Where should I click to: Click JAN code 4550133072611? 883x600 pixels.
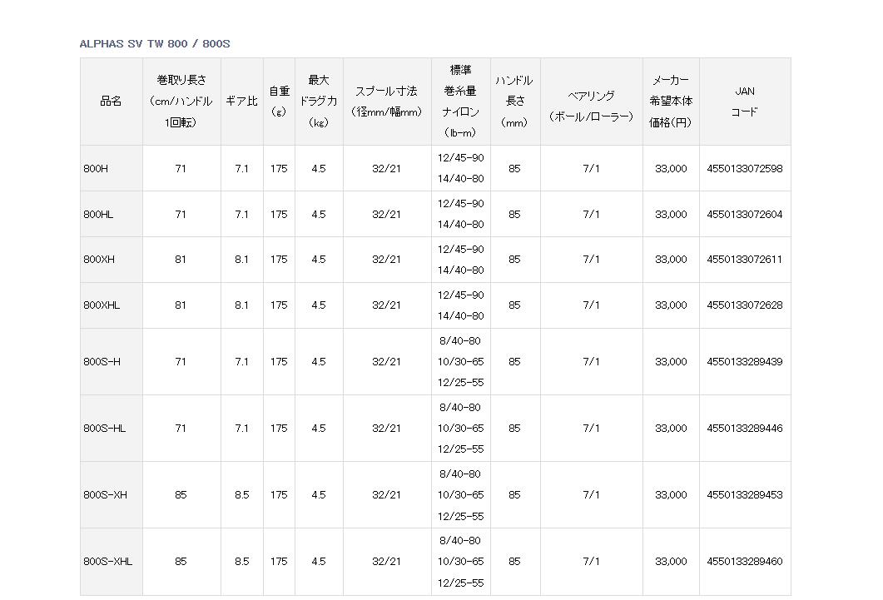[x=744, y=260]
